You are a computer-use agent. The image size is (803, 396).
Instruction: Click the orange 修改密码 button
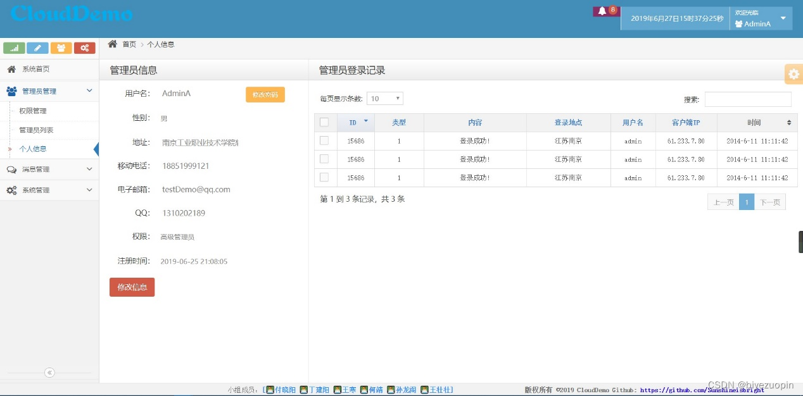265,94
